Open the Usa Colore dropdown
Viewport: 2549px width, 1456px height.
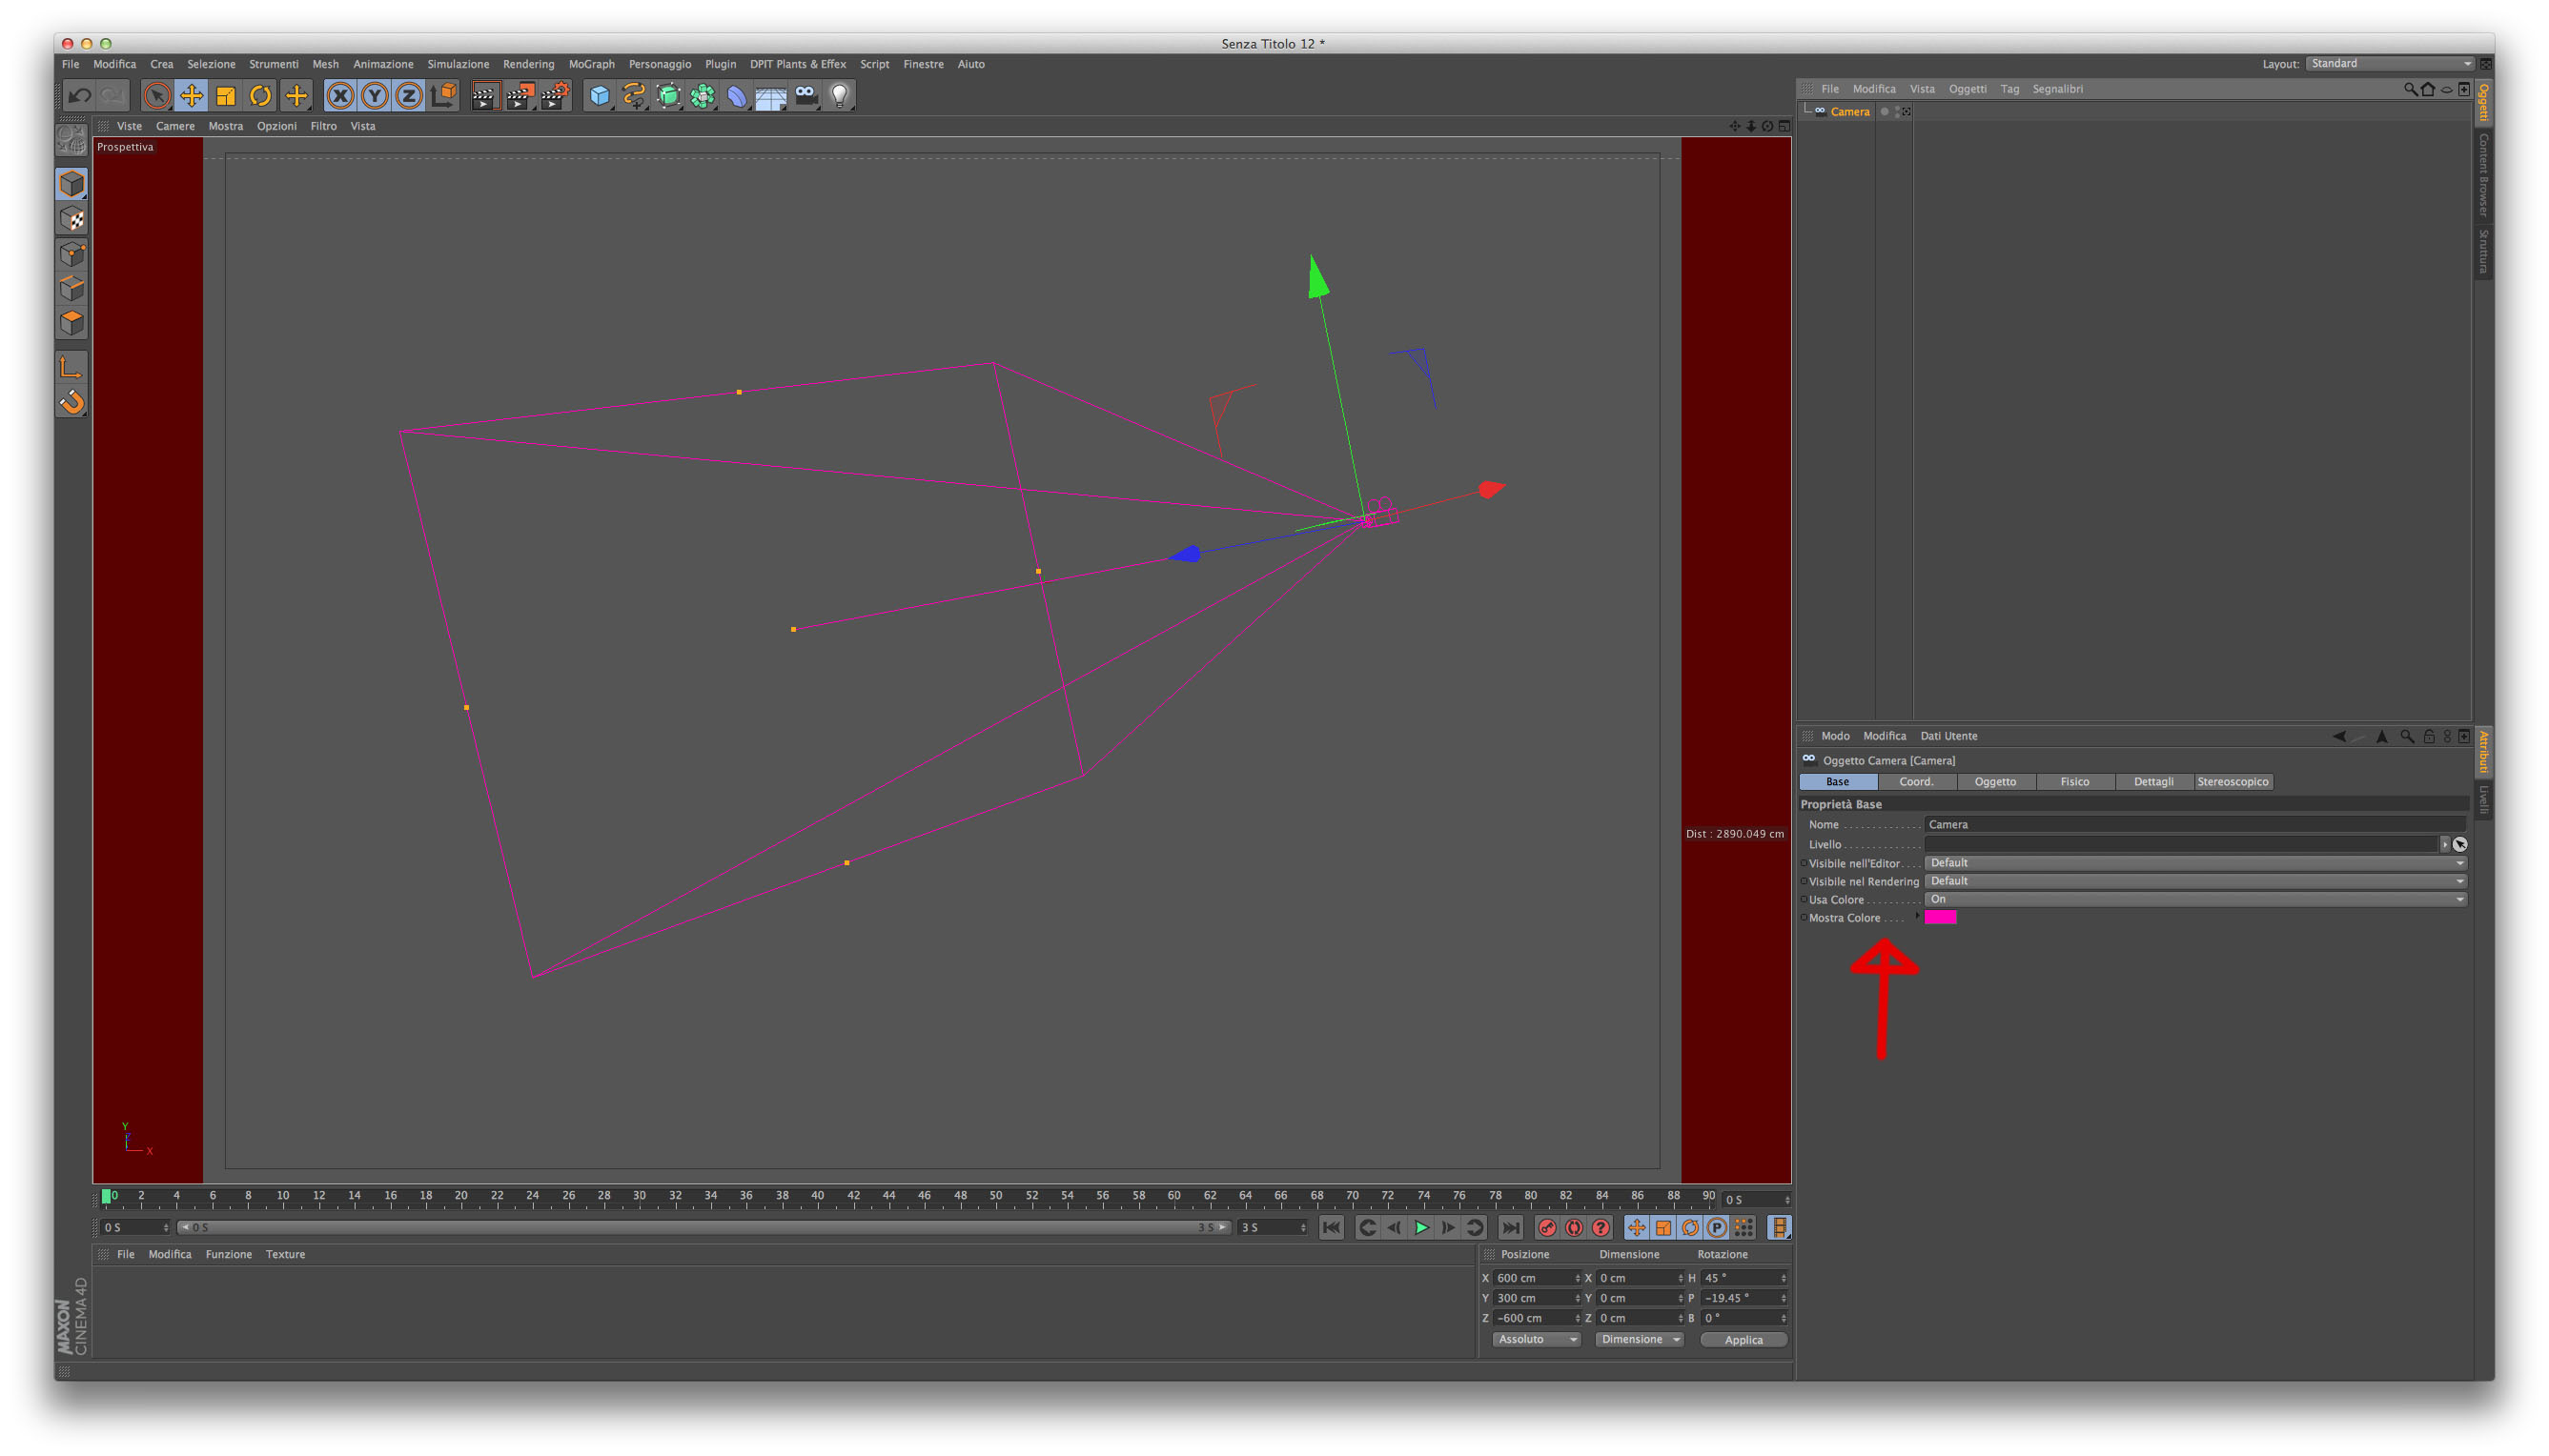2194,899
